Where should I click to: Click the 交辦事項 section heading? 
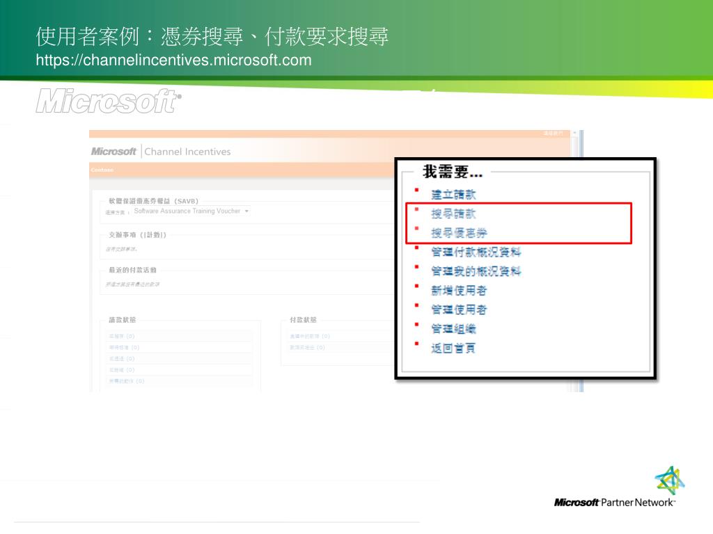pyautogui.click(x=137, y=235)
